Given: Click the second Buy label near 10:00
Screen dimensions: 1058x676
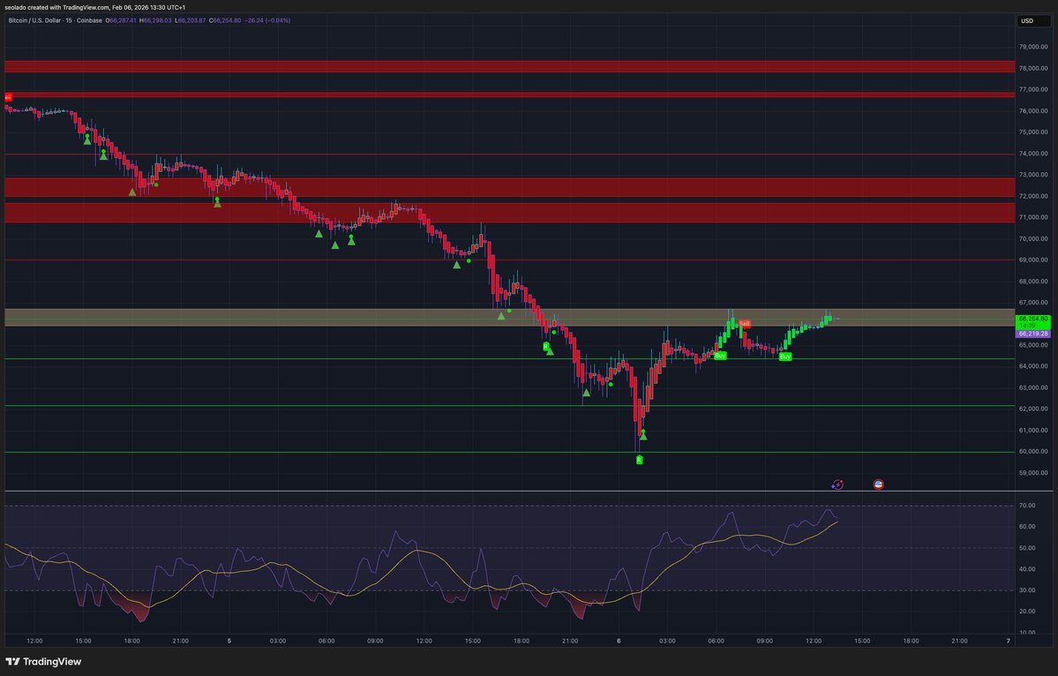Looking at the screenshot, I should coord(784,357).
